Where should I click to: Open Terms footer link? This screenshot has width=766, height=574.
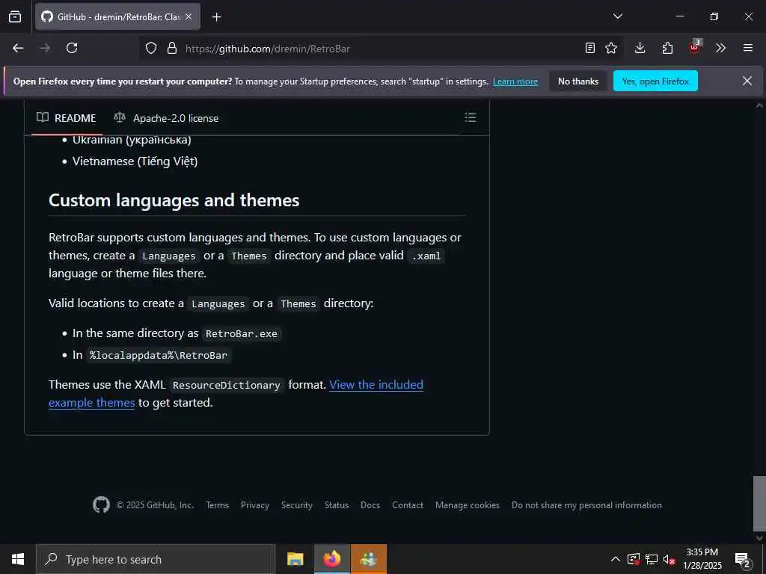pyautogui.click(x=218, y=505)
